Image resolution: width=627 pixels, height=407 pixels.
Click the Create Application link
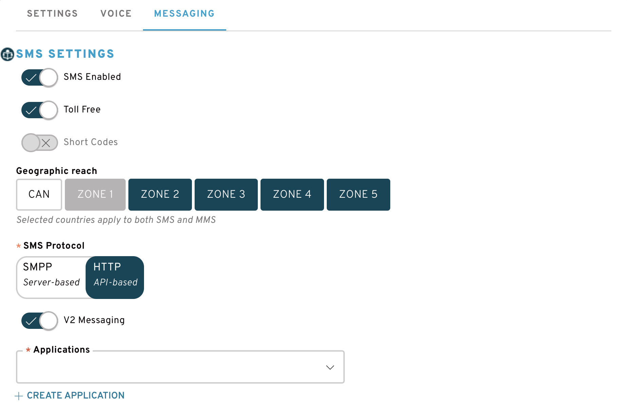pyautogui.click(x=76, y=395)
